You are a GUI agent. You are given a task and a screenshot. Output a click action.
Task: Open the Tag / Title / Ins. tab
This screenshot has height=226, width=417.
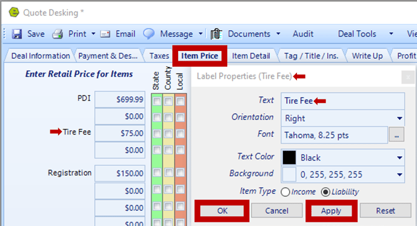click(311, 56)
